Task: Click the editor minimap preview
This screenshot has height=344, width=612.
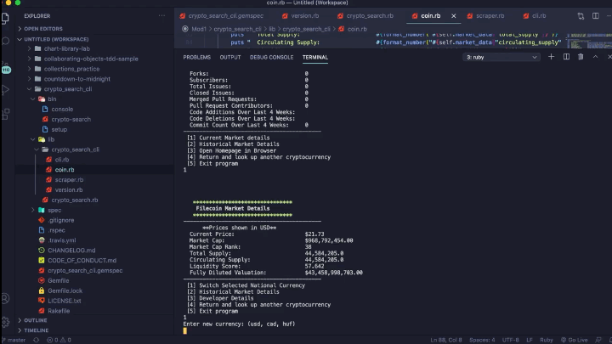Action: [589, 41]
